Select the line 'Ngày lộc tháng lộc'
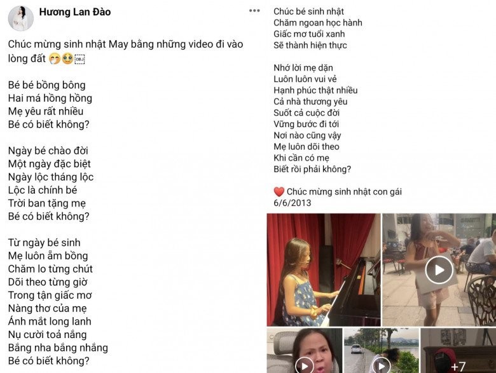Screen dimensions: 496x373 pyautogui.click(x=51, y=177)
